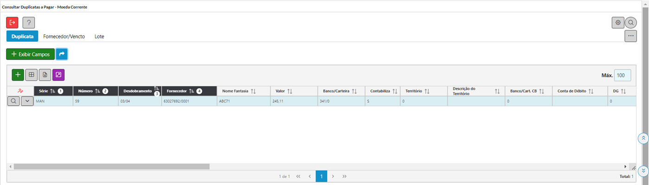Viewport: 649px width, 185px height.
Task: Select the cell showing number 59
Action: [x=96, y=101]
